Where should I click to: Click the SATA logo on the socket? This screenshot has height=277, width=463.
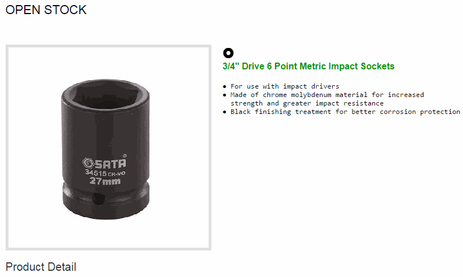tap(104, 162)
